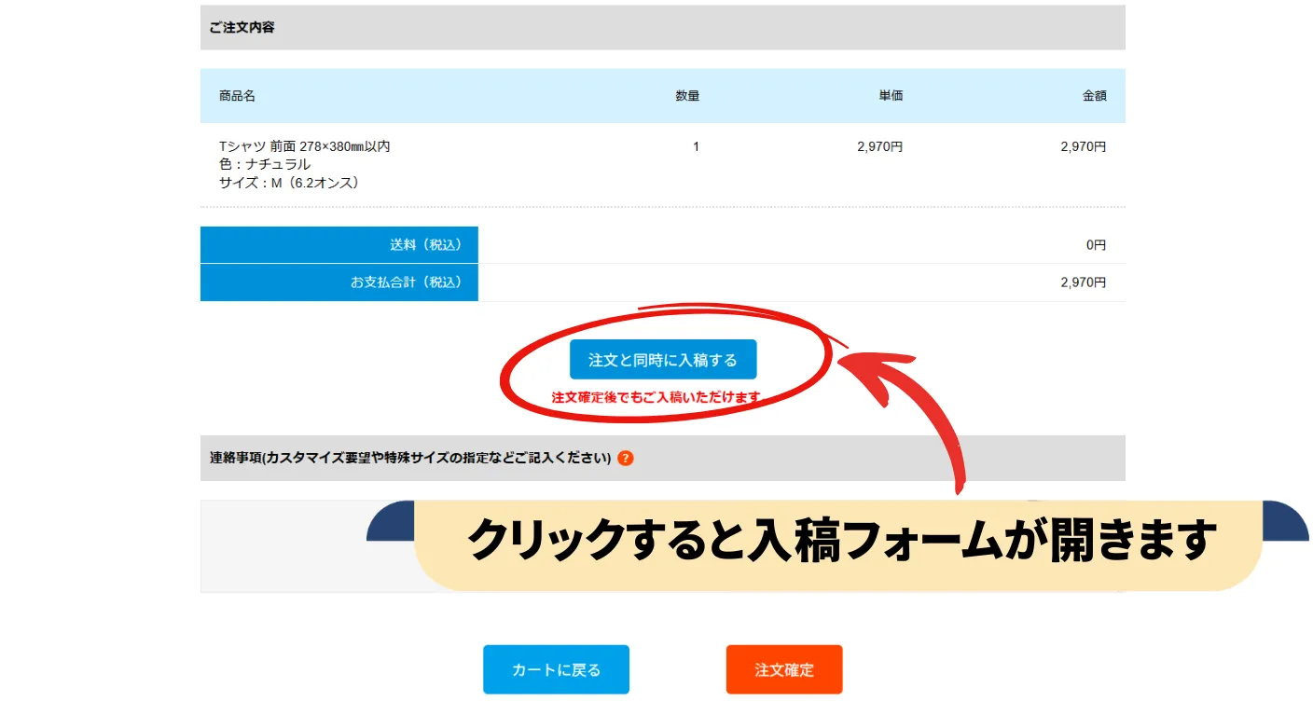The image size is (1313, 716).
Task: Click the サイズ：M（6.2オンス） size line
Action: [289, 183]
